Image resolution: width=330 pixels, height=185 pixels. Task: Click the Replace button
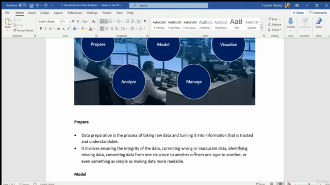tap(275, 25)
